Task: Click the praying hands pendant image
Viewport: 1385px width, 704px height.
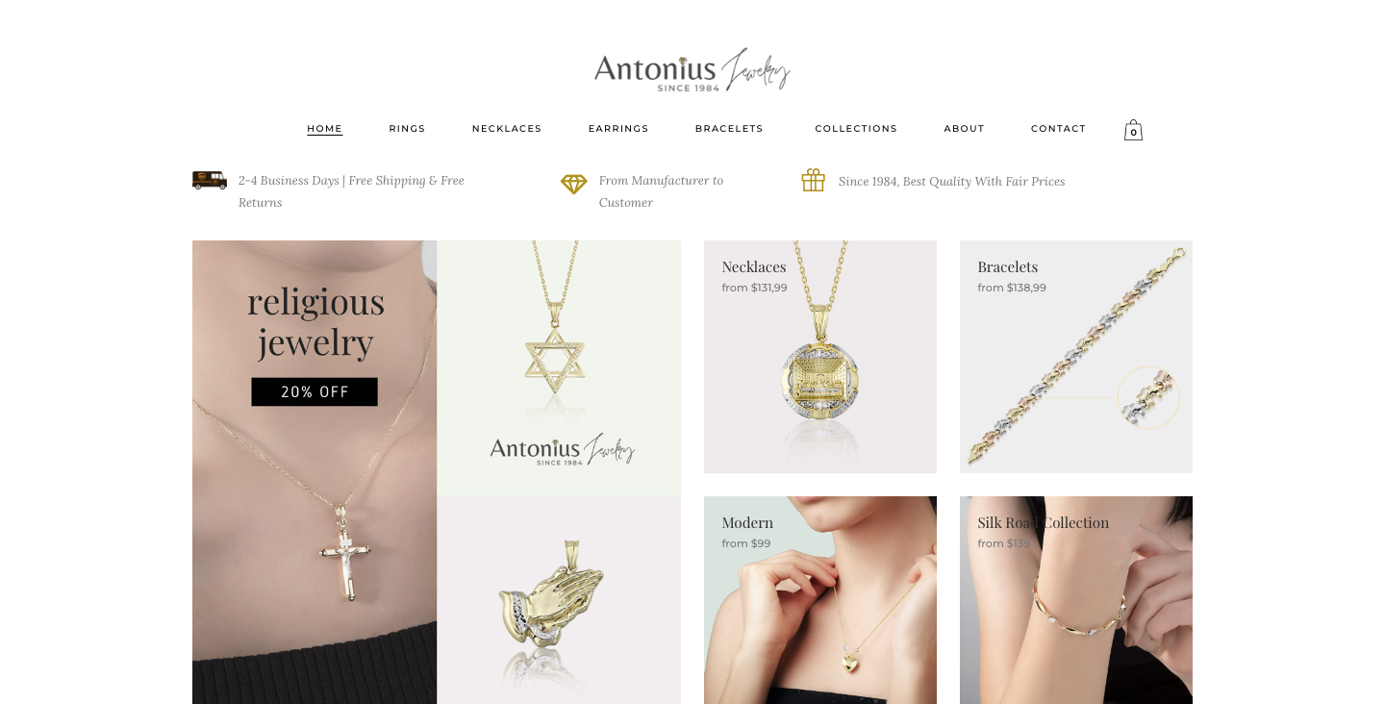Action: tap(559, 600)
